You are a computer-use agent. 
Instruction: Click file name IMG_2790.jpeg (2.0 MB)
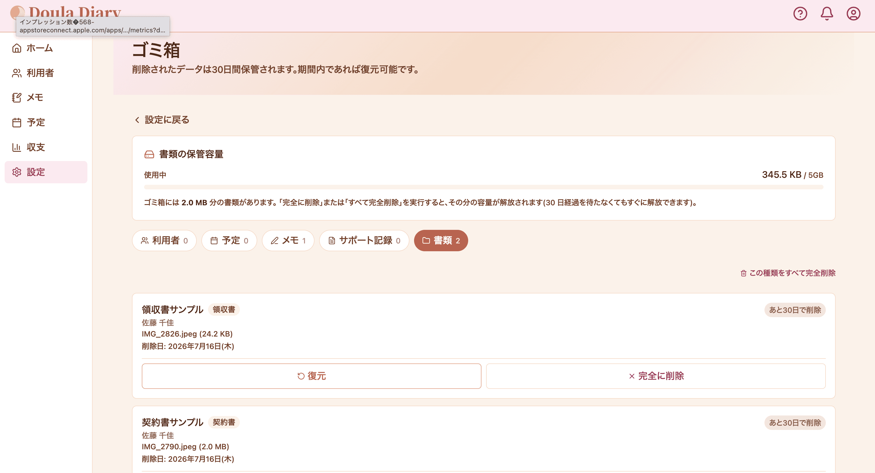click(x=185, y=446)
